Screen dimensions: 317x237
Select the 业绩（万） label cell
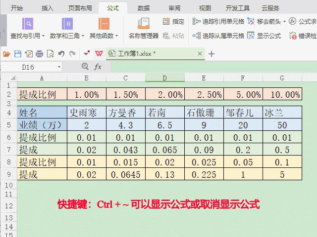pyautogui.click(x=42, y=125)
